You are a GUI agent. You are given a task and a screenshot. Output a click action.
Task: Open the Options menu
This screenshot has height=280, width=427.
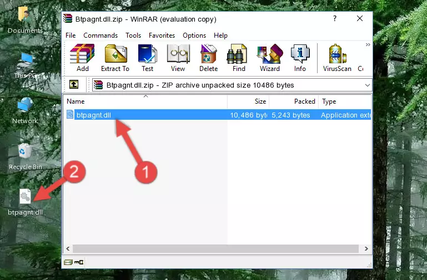194,35
